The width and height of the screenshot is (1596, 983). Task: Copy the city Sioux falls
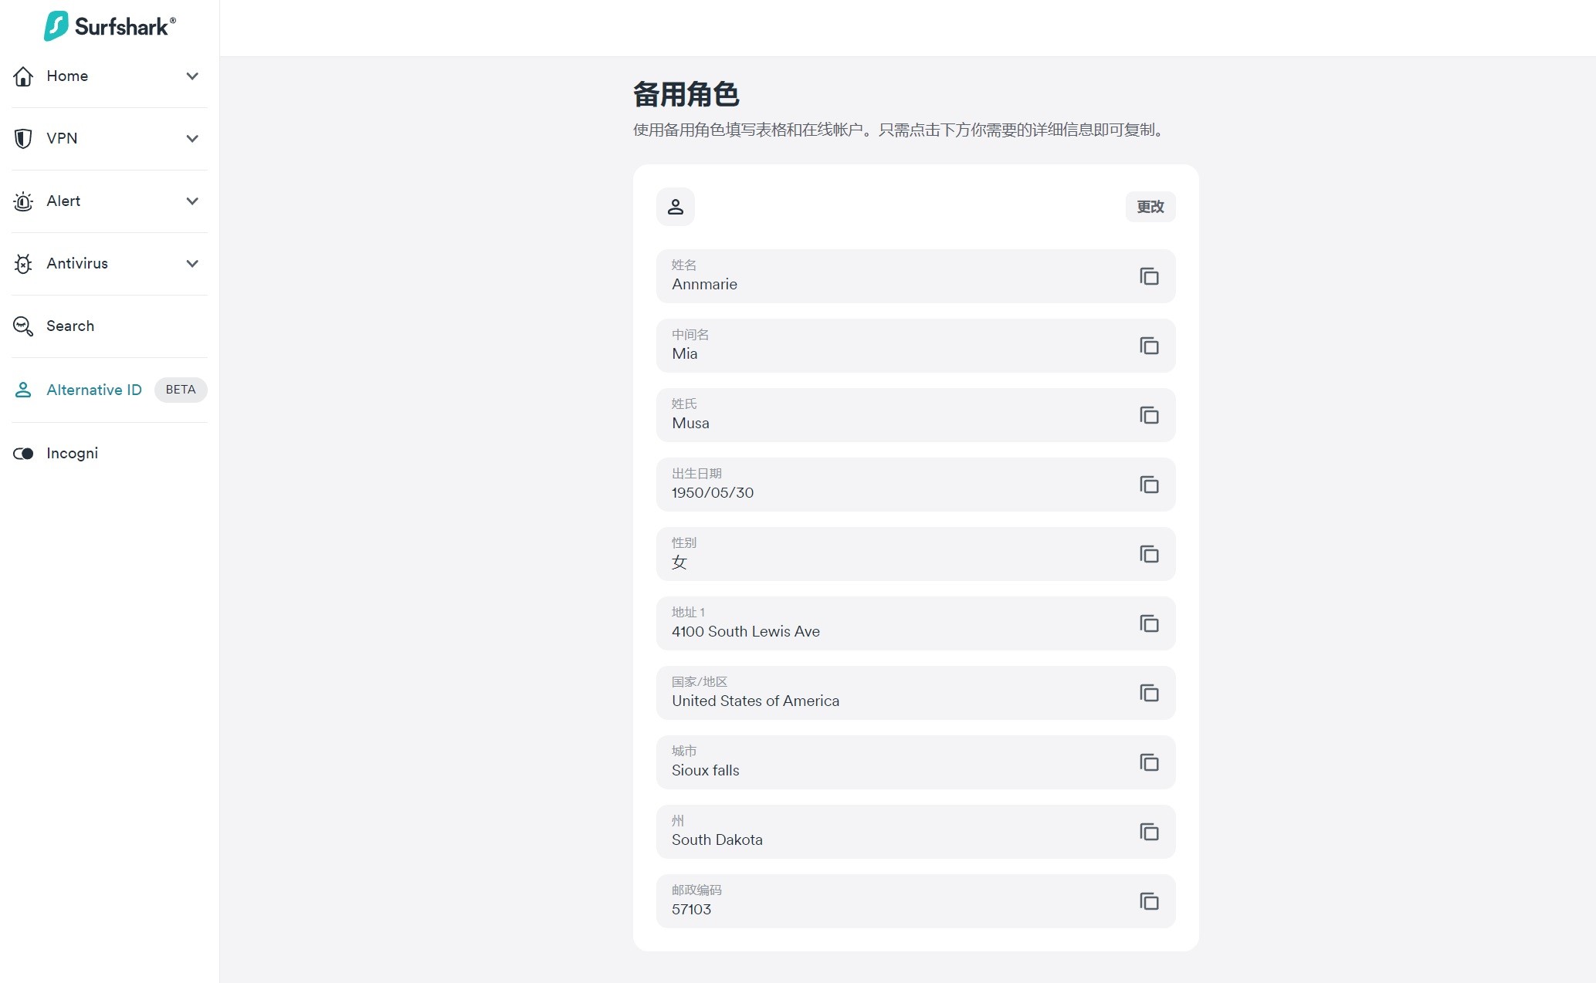point(1149,762)
